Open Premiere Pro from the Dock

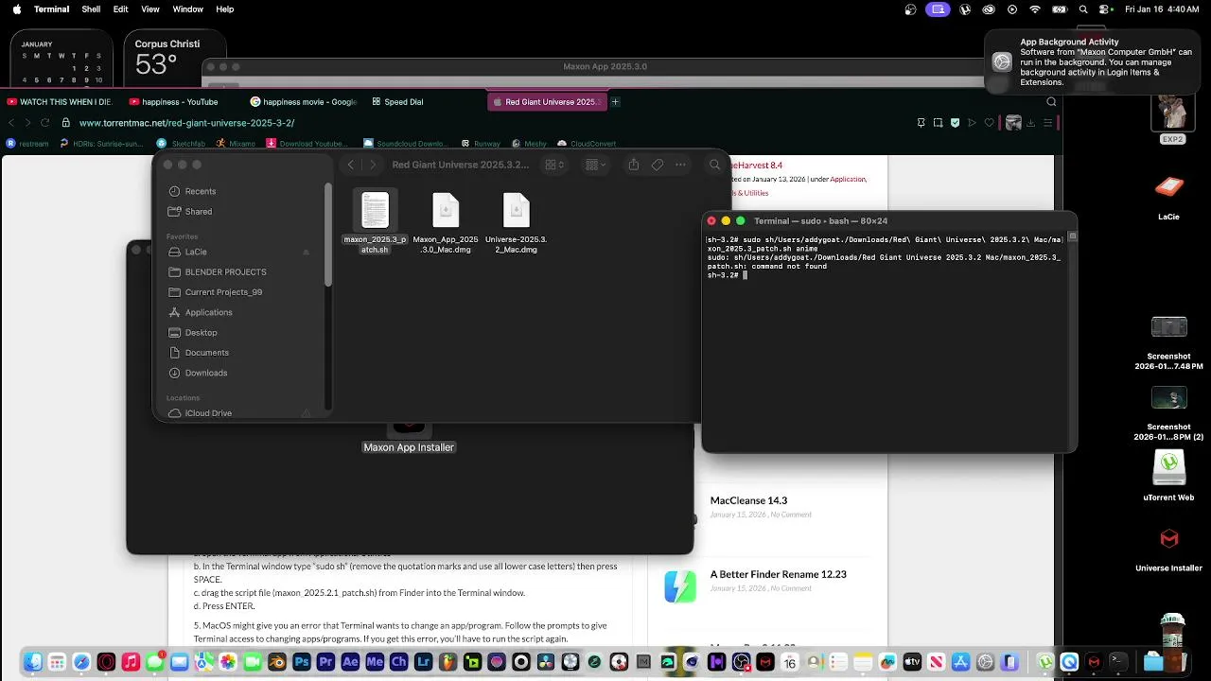pos(326,662)
